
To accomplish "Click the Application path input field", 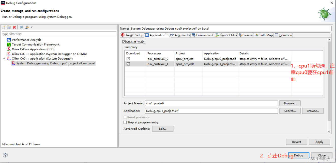I will tap(211, 111).
